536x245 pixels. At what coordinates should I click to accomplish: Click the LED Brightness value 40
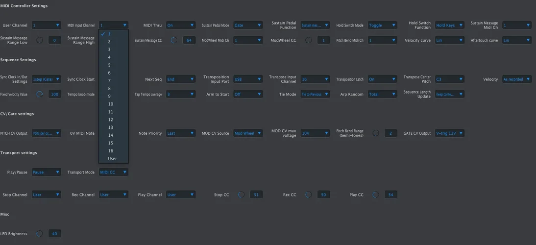point(55,234)
